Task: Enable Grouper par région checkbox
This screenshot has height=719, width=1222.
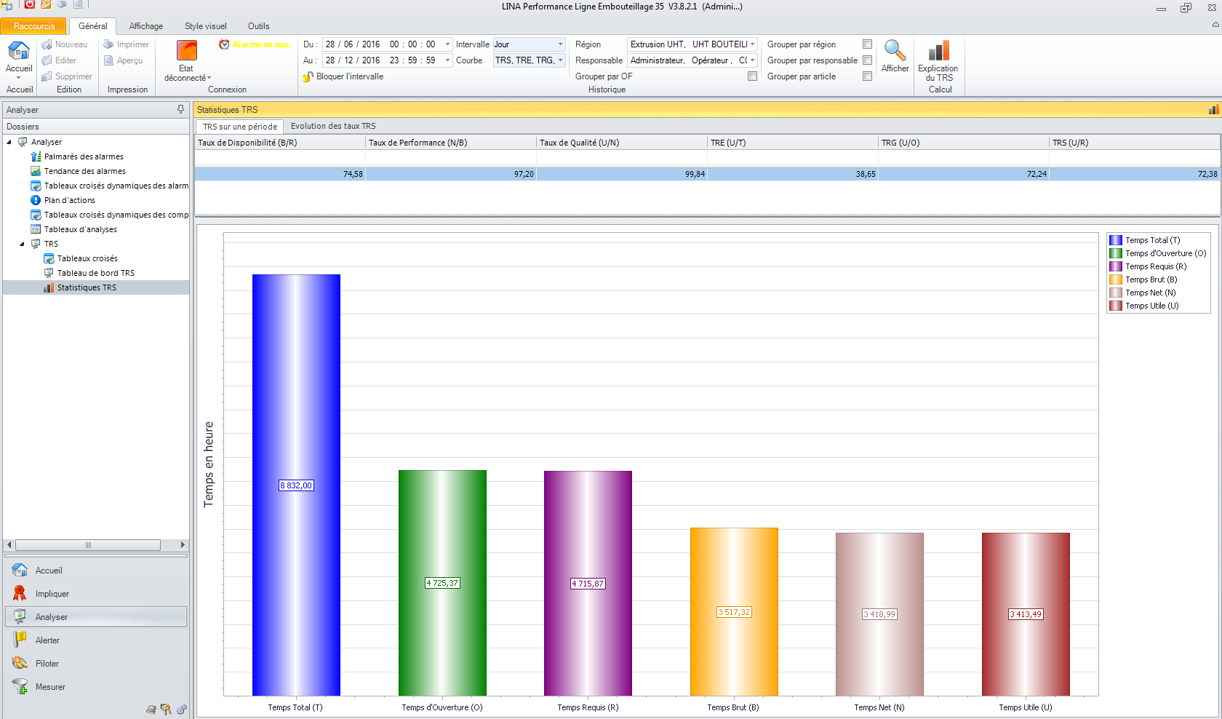Action: click(867, 44)
